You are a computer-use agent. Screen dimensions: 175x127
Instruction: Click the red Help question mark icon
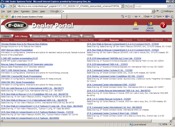click(x=163, y=25)
